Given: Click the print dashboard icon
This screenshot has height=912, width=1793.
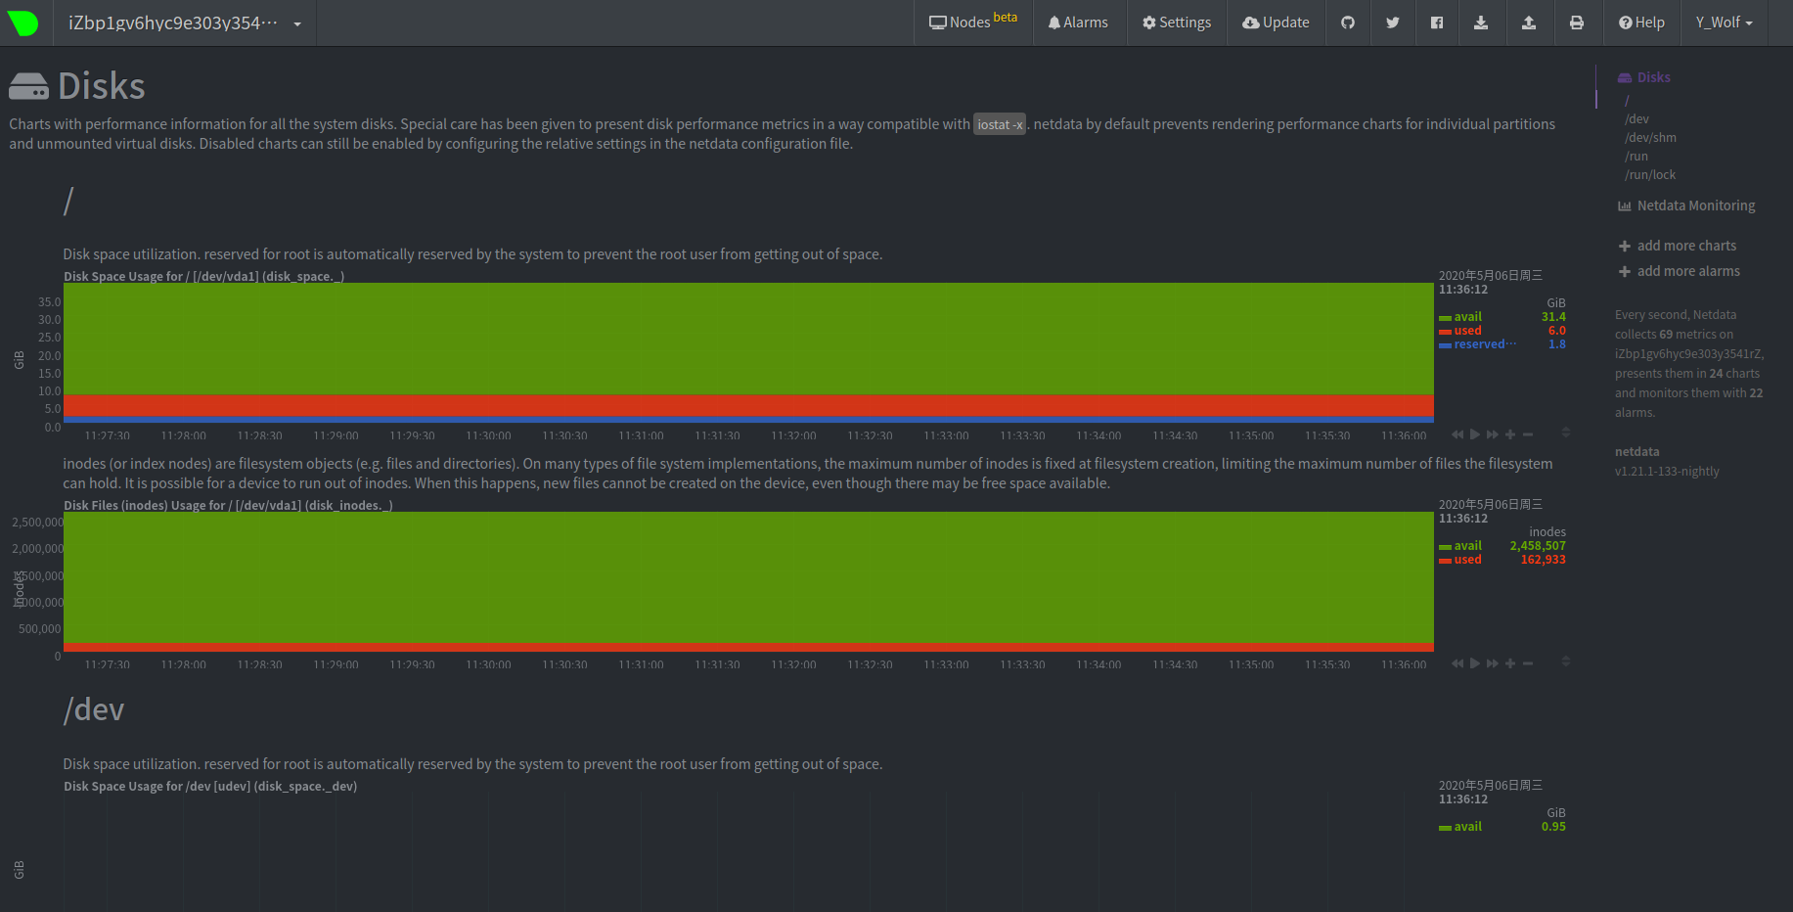Looking at the screenshot, I should pos(1577,22).
